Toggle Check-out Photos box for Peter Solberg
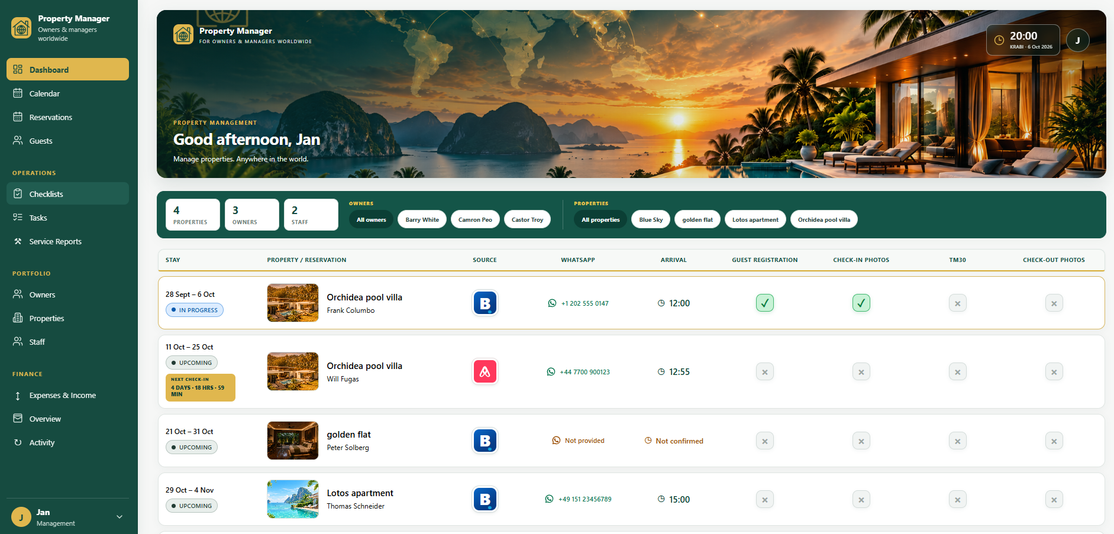 [1054, 441]
